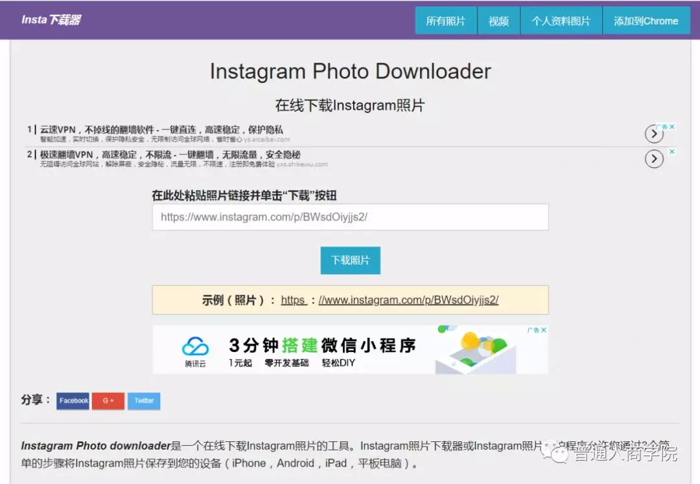Click the 腾讯云 cloud logo icon
700x484 pixels.
(195, 347)
